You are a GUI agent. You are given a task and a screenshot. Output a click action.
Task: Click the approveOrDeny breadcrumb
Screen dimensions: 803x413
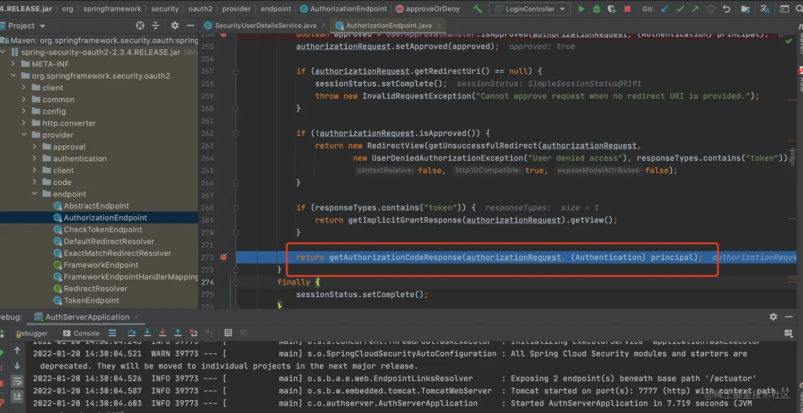click(428, 9)
